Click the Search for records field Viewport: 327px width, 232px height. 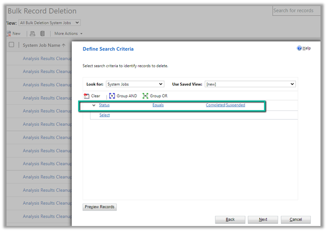pyautogui.click(x=300, y=11)
